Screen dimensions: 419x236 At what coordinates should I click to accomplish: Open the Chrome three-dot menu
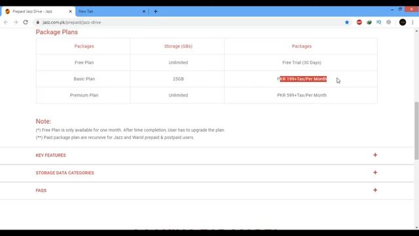pos(412,22)
